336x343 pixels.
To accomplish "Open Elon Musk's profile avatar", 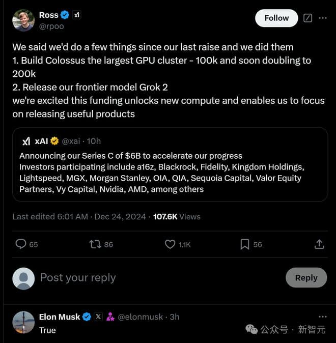I will pos(23,322).
